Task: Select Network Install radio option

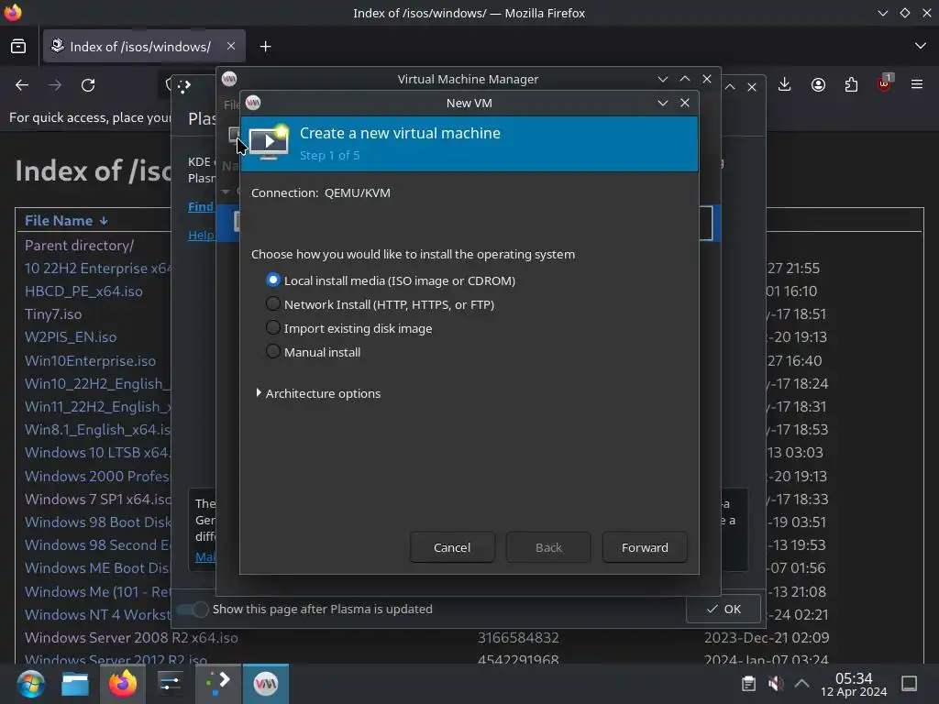Action: coord(273,304)
